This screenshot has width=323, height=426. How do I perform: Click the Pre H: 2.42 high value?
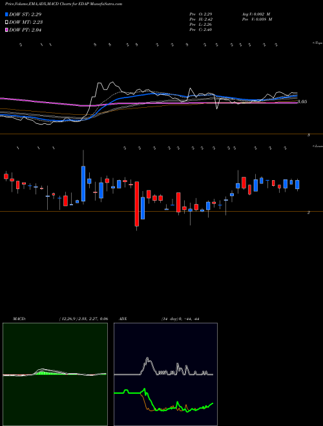click(x=201, y=19)
